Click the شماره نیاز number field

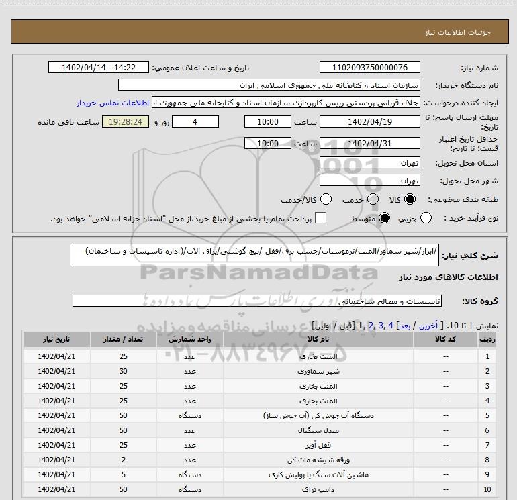tap(369, 67)
